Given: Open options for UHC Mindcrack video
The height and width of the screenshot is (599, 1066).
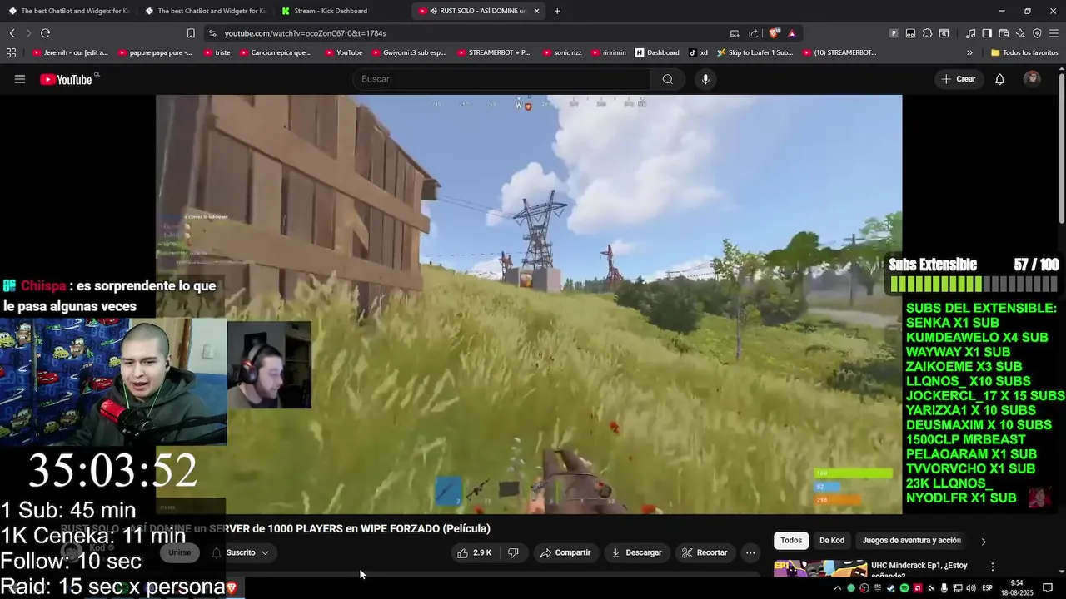Looking at the screenshot, I should coord(992,567).
